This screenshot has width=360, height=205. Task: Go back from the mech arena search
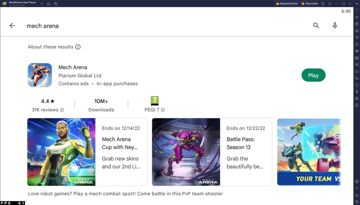[x=12, y=26]
